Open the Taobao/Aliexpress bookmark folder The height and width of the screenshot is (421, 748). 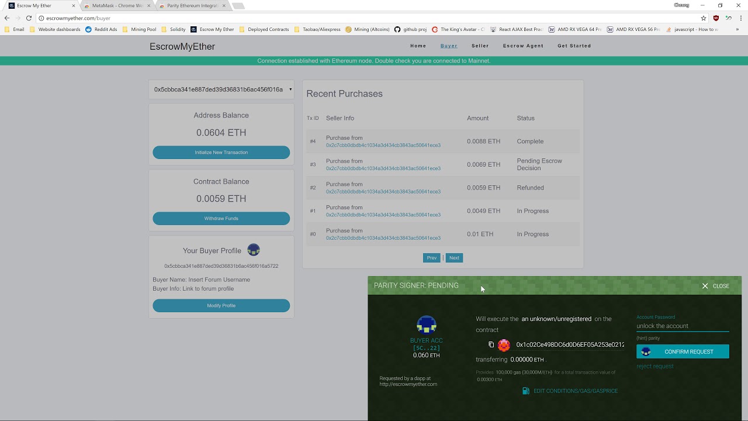317,29
